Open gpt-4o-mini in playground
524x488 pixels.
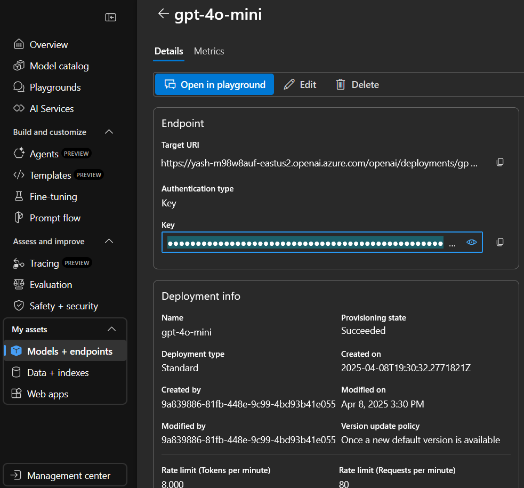tap(214, 84)
